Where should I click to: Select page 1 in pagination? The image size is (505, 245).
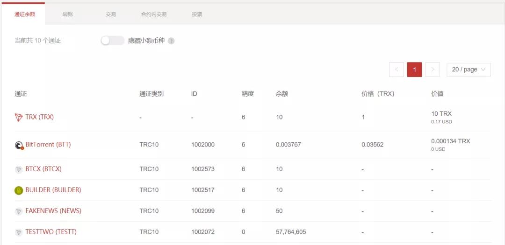[x=414, y=70]
